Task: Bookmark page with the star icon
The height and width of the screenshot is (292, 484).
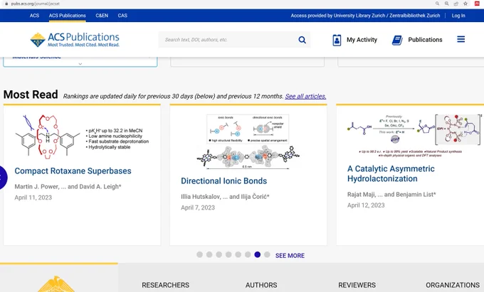Action: [465, 4]
